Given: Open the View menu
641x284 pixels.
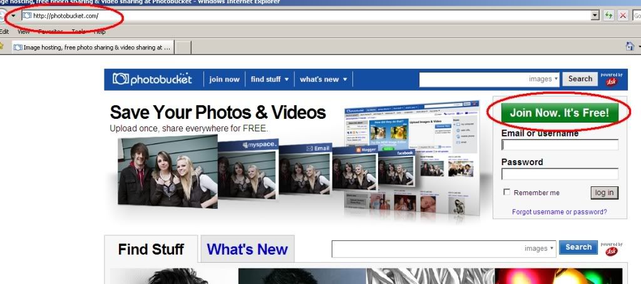Looking at the screenshot, I should coord(23,31).
